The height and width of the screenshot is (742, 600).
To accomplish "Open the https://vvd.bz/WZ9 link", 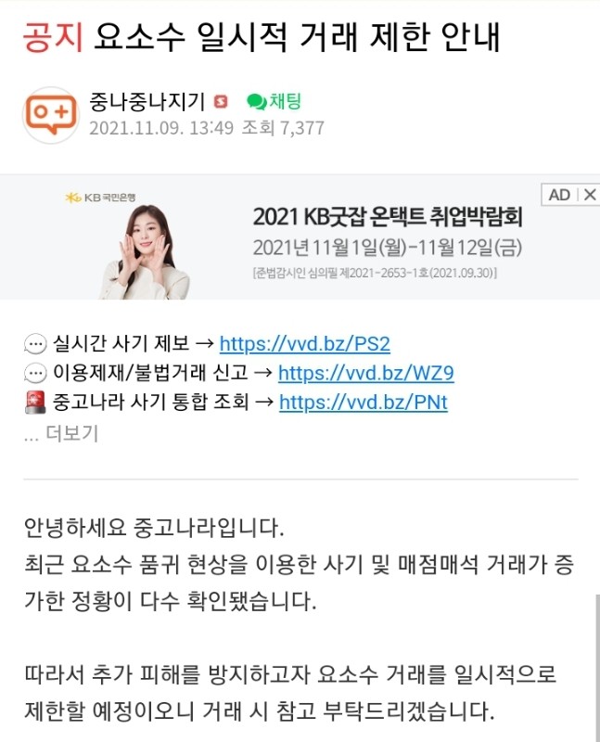I will [x=365, y=374].
